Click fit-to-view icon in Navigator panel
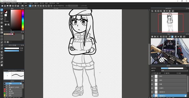The height and width of the screenshot is (98, 189). click(158, 11)
